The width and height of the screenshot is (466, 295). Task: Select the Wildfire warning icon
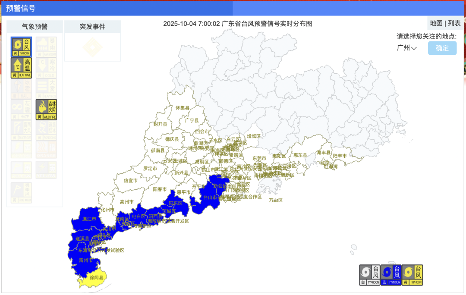(46, 110)
